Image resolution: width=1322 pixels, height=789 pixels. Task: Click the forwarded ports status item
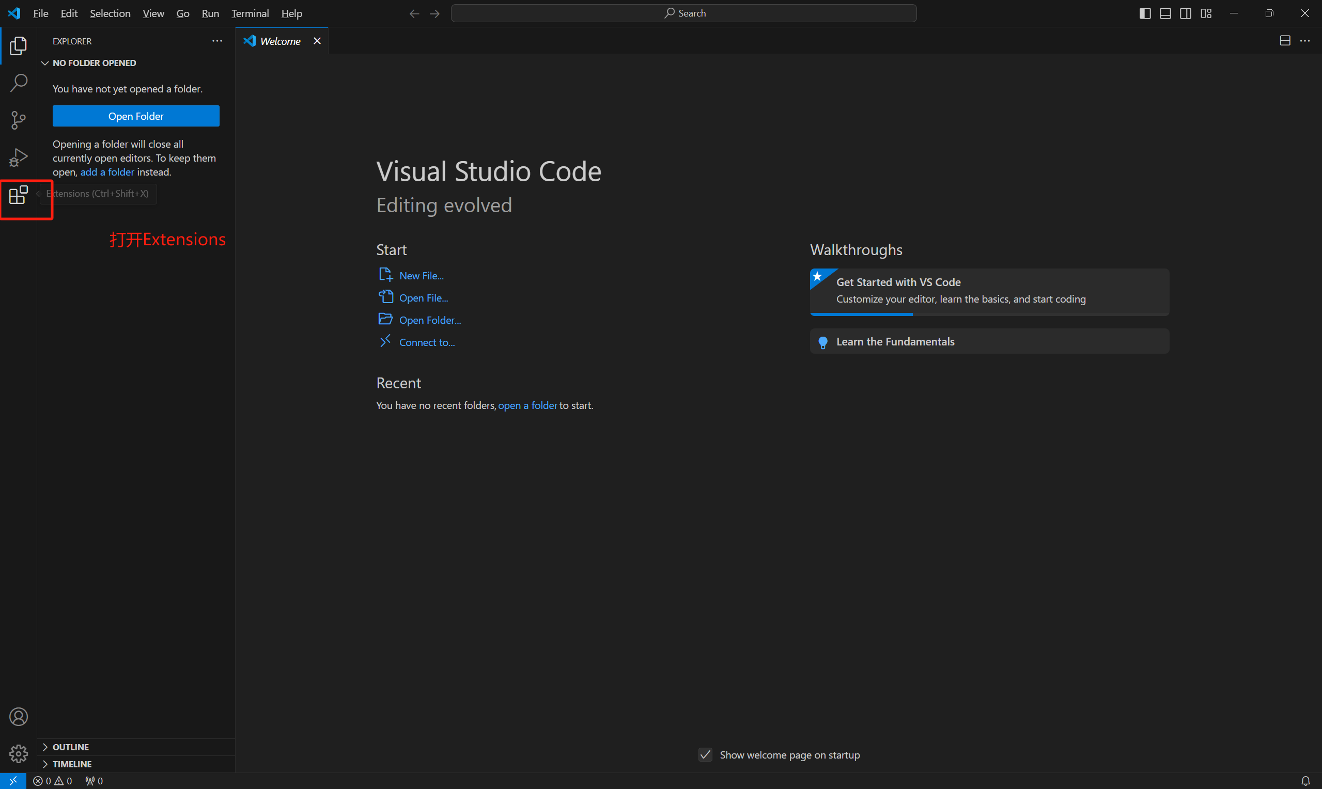[94, 781]
